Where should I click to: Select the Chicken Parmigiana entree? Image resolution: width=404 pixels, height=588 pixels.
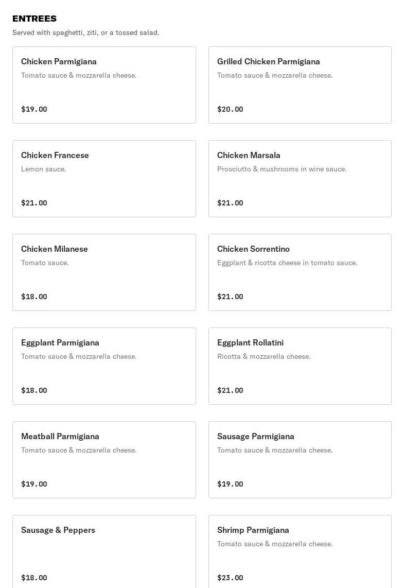(x=104, y=85)
